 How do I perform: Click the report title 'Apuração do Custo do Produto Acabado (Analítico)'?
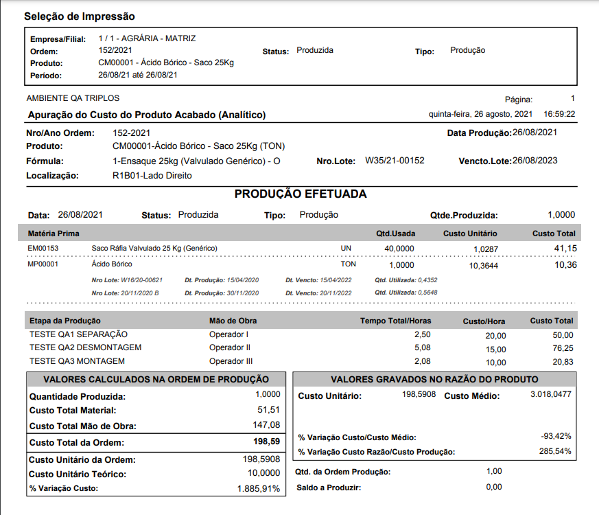[147, 115]
